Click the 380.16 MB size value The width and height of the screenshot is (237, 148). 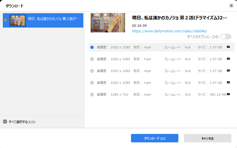218,95
